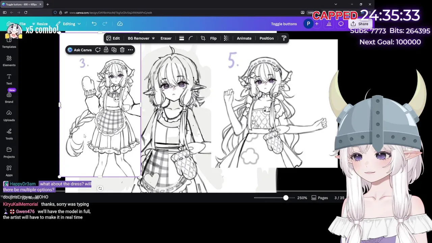Image resolution: width=432 pixels, height=243 pixels.
Task: Duplicate the selected image
Action: (x=114, y=50)
